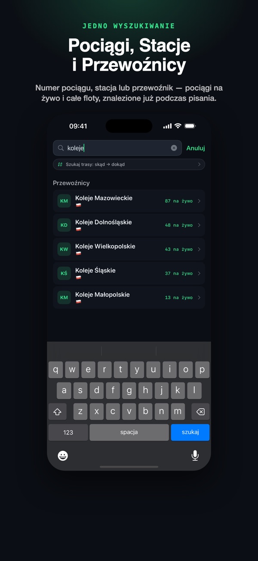Tap Anuluj to cancel search

pos(196,148)
